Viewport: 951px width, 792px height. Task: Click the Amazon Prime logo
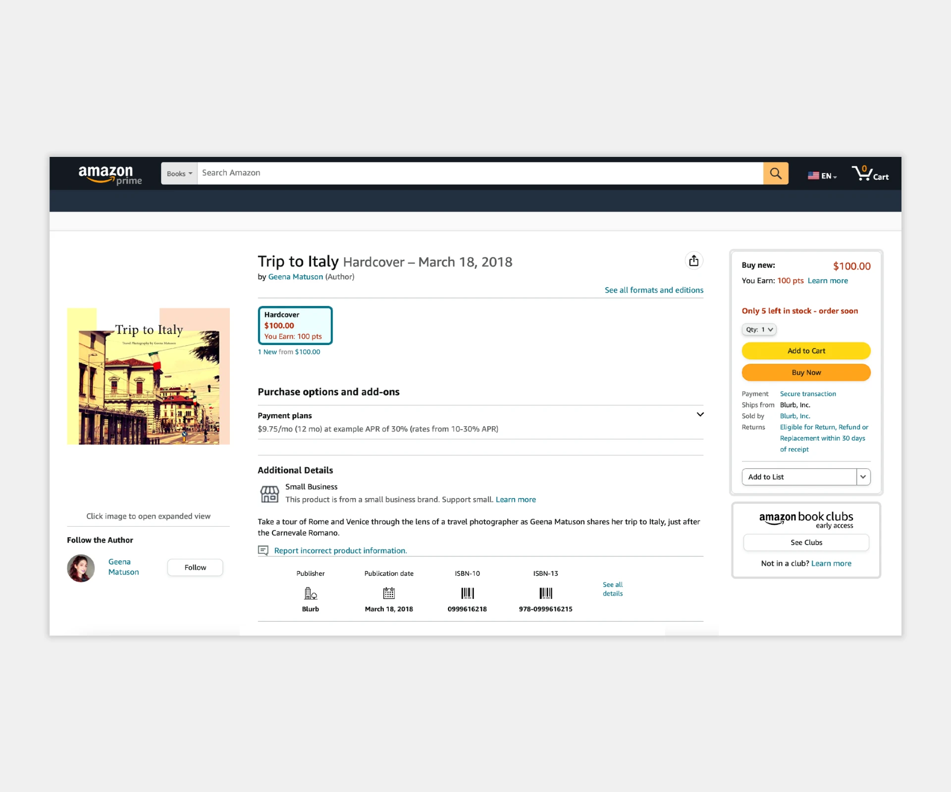110,175
